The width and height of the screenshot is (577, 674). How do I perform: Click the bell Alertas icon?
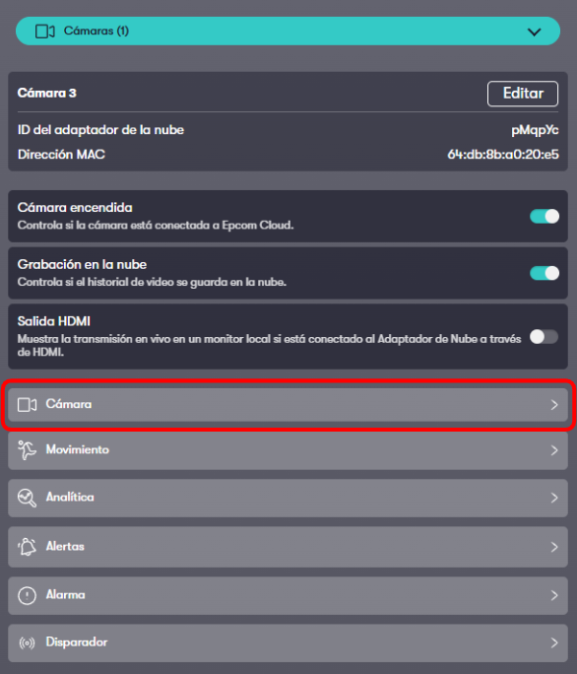[27, 547]
